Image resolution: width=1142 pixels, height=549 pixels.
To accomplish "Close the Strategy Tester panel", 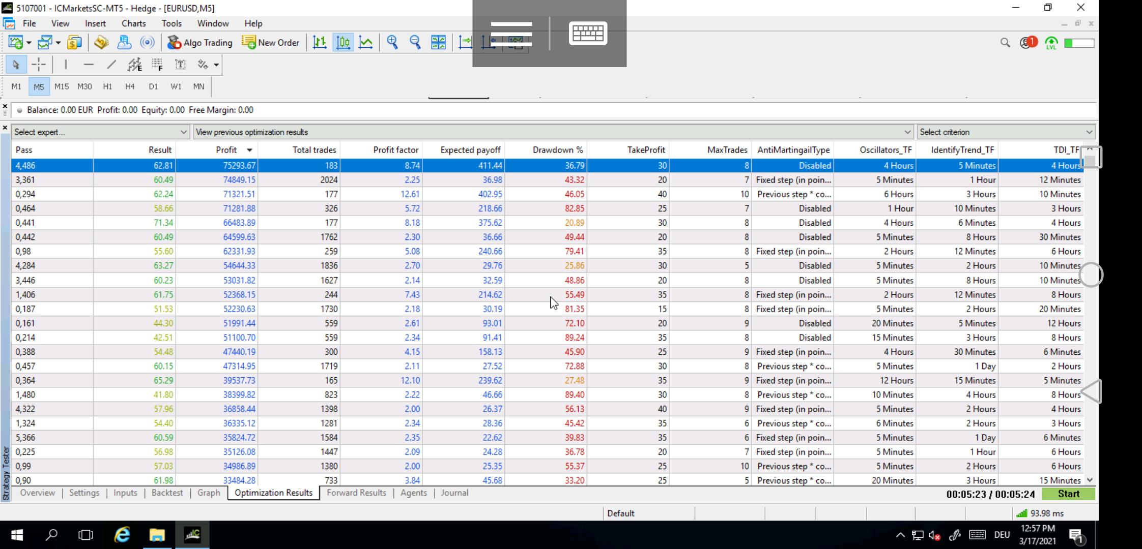I will point(5,128).
